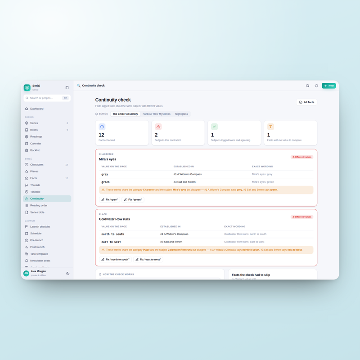Focus the Search or jump to field
The width and height of the screenshot is (360, 360).
tap(47, 98)
